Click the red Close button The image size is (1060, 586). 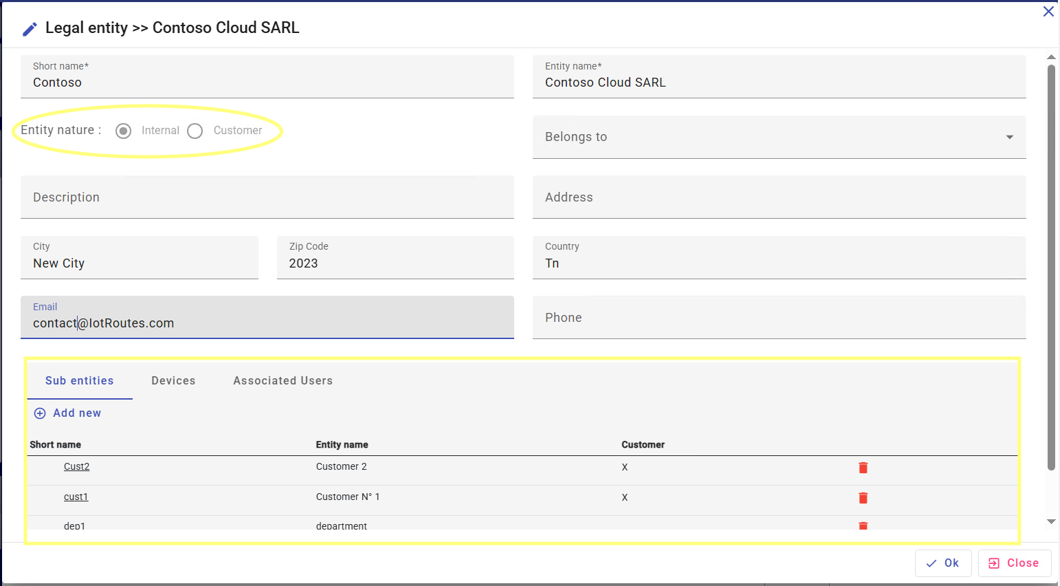(x=1014, y=563)
